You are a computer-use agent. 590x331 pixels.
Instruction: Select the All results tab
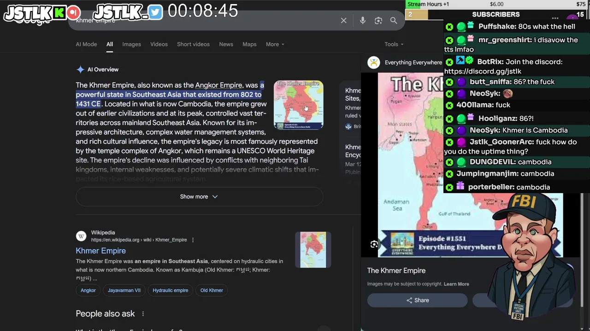(x=110, y=44)
